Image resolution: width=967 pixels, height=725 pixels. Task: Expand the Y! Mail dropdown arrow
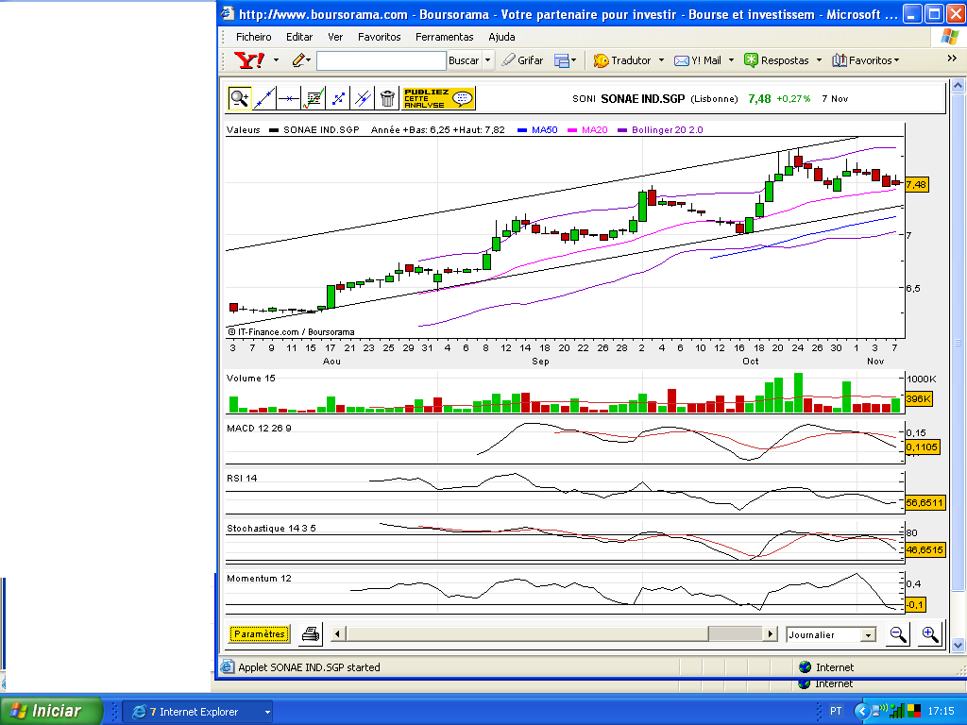point(732,60)
